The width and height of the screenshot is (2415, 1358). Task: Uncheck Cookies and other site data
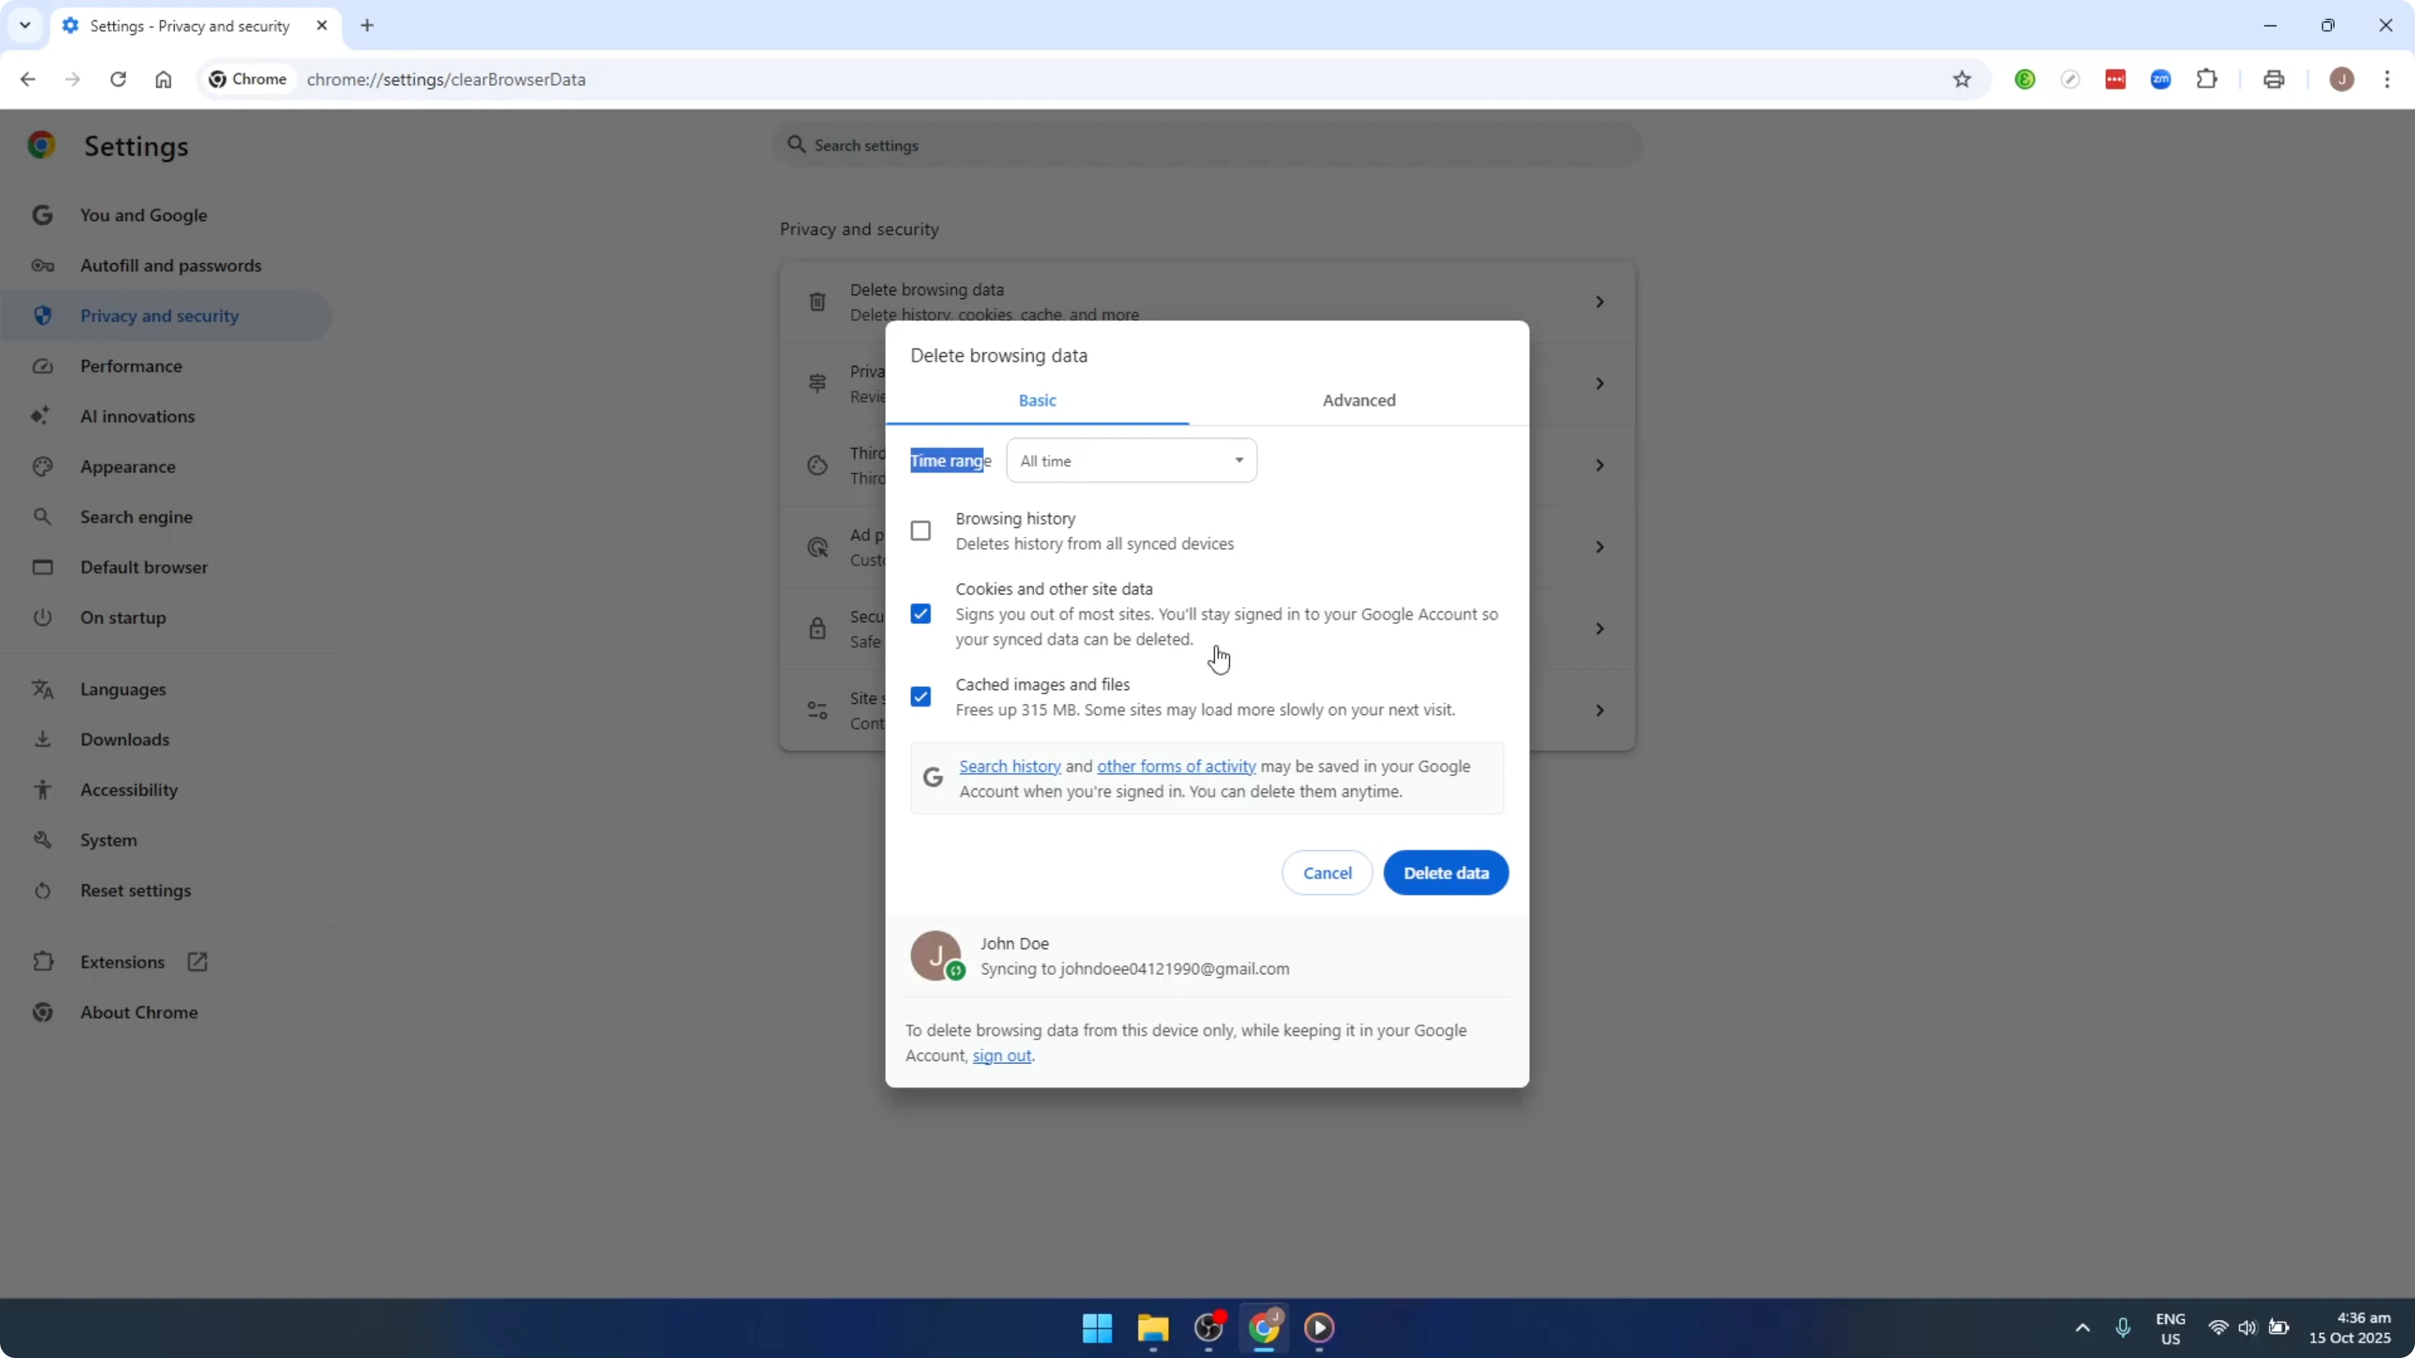(921, 614)
